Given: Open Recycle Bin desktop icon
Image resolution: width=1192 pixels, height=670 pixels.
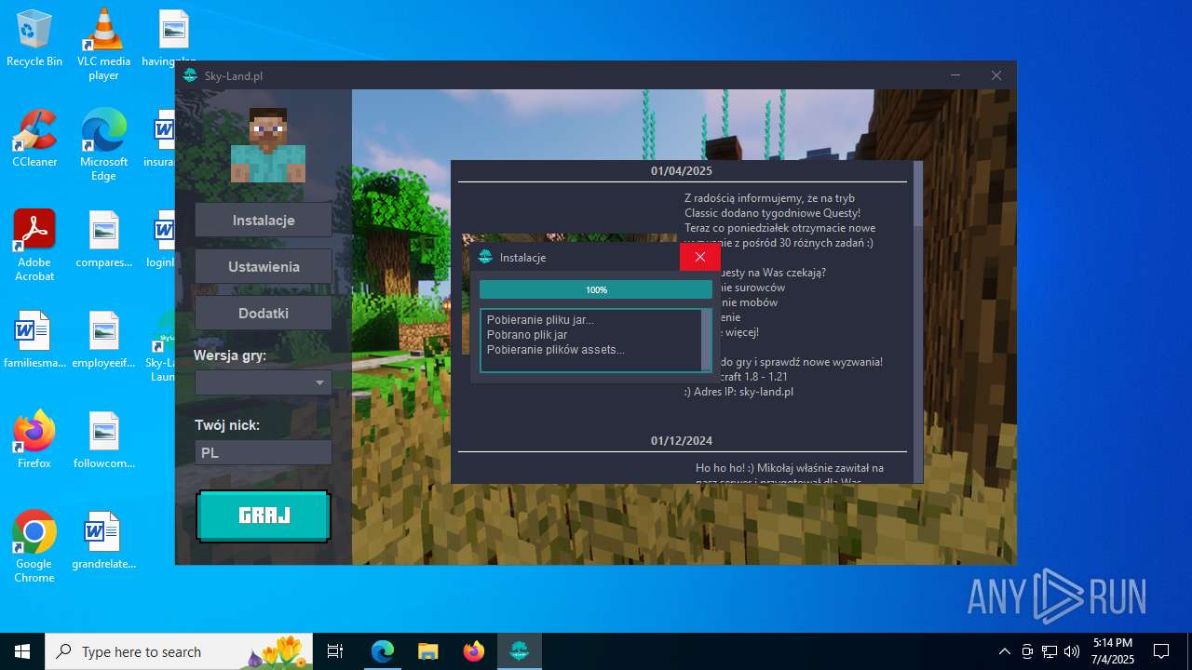Looking at the screenshot, I should pyautogui.click(x=34, y=39).
